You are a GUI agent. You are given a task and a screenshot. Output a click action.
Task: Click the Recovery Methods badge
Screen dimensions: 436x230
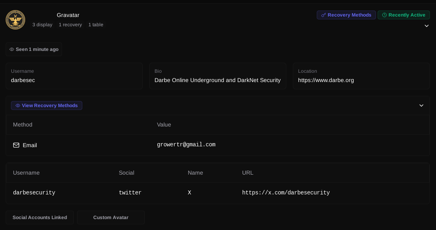[346, 15]
